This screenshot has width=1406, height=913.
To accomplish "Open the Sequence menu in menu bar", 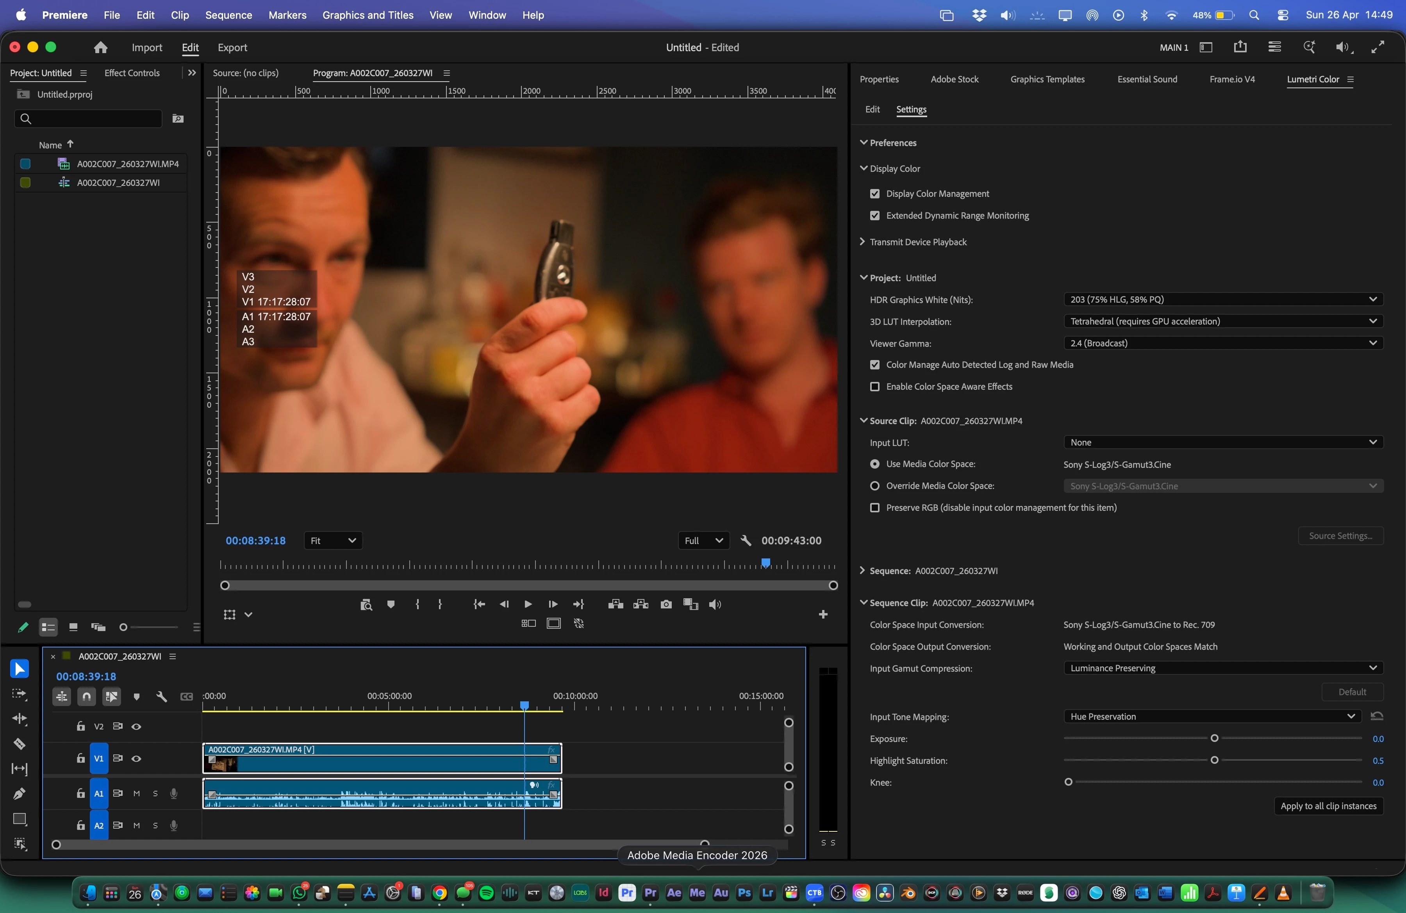I will 228,15.
